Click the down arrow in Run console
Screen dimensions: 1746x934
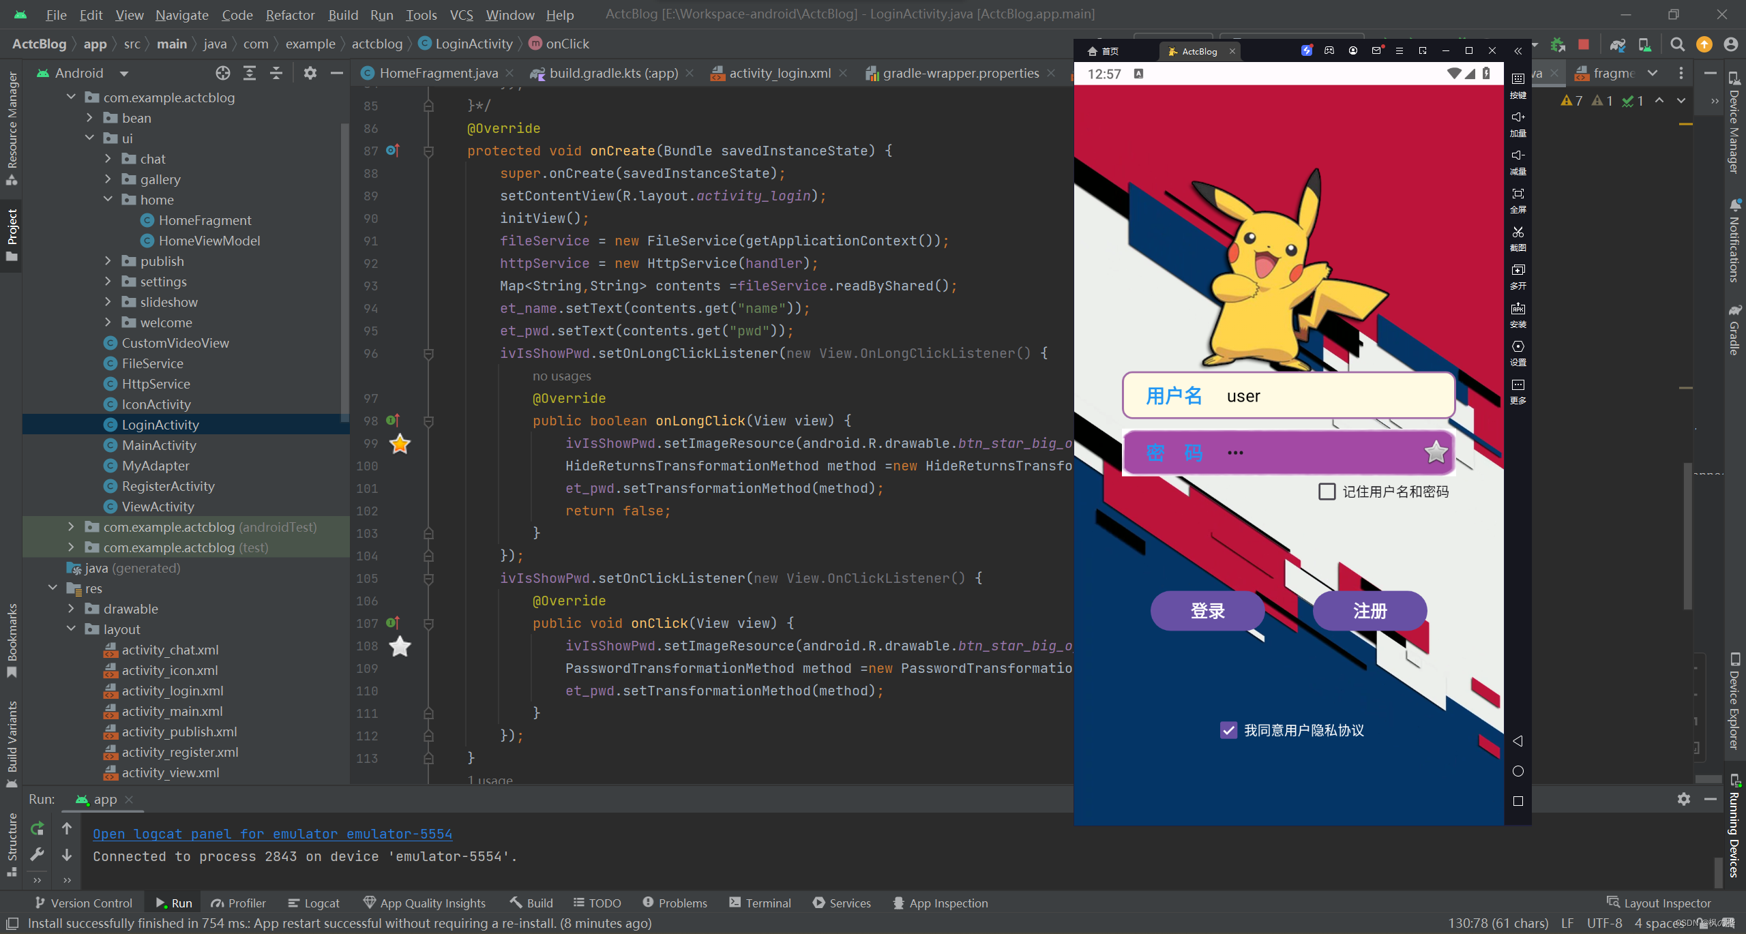pyautogui.click(x=67, y=854)
